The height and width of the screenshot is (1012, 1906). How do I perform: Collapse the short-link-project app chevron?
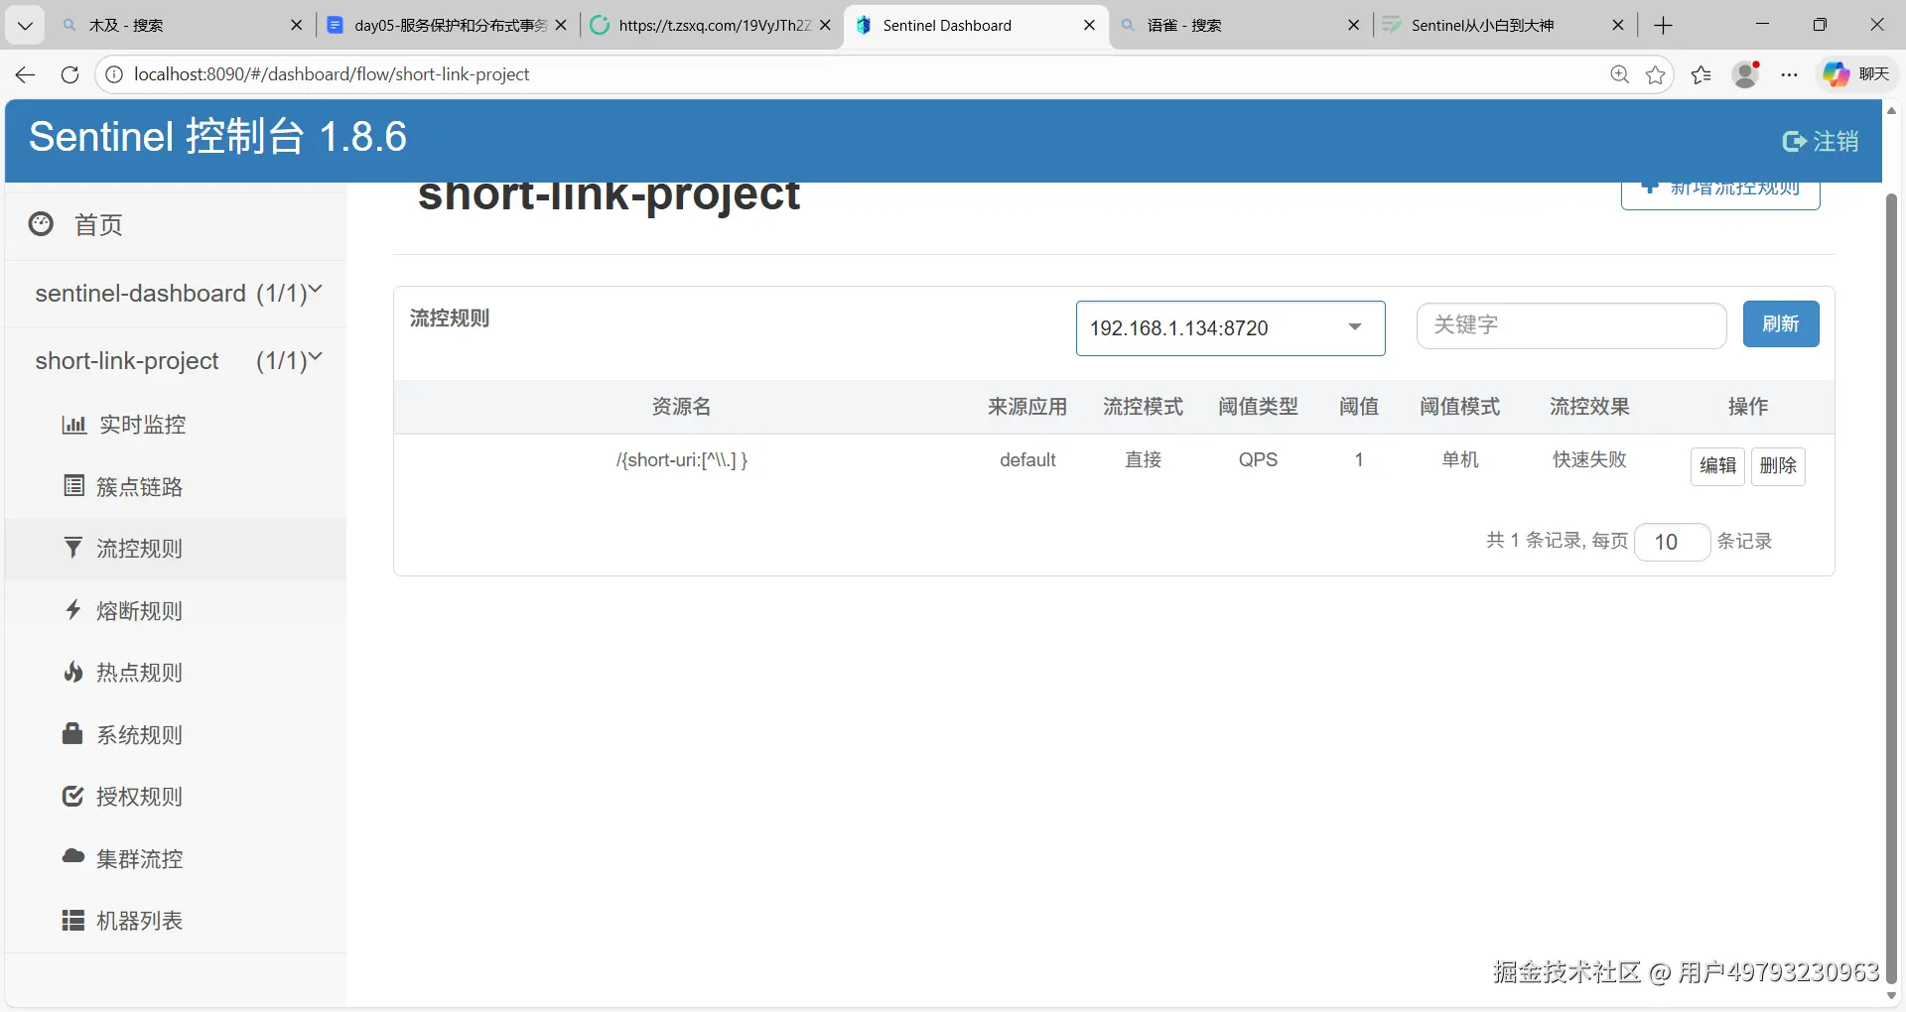[x=316, y=357]
